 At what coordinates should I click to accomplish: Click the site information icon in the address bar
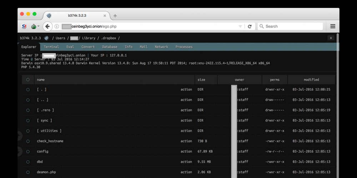(57, 26)
